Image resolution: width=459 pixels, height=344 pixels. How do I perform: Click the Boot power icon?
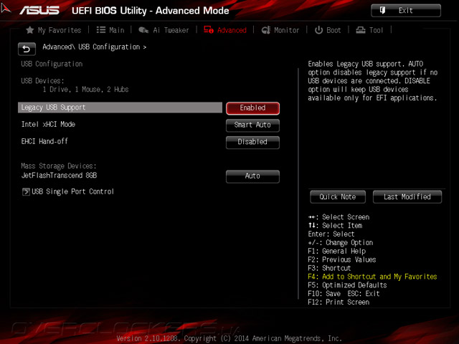tap(318, 30)
